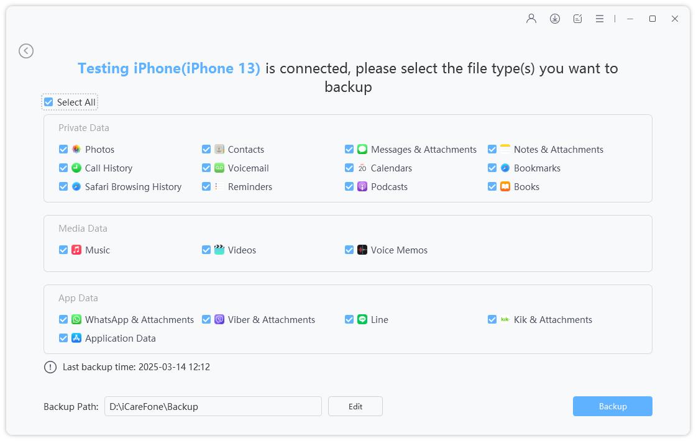Screen dimensions: 696x441
Task: Uncheck the Videos checkbox
Action: [206, 250]
